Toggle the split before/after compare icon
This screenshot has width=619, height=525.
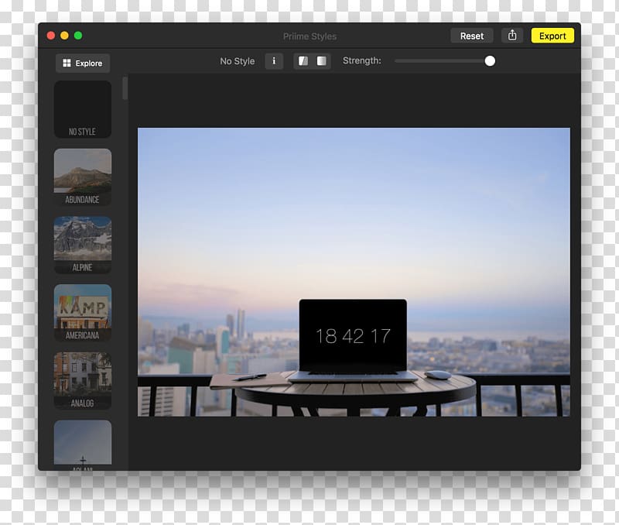coord(303,61)
